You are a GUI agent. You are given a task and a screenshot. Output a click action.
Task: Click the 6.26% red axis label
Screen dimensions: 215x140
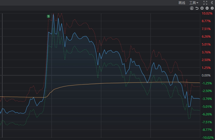tap(206, 37)
